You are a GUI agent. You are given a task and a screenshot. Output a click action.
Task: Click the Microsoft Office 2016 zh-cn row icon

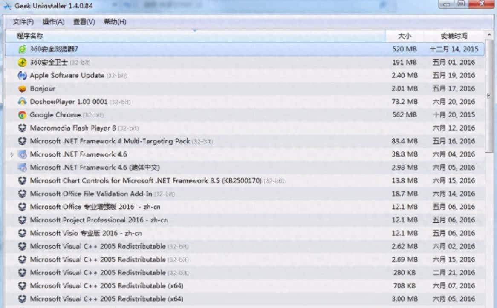tap(22, 207)
